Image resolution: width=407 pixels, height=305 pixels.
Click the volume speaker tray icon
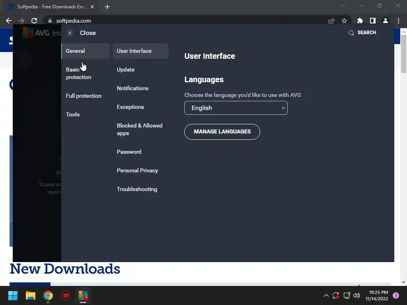tap(357, 295)
